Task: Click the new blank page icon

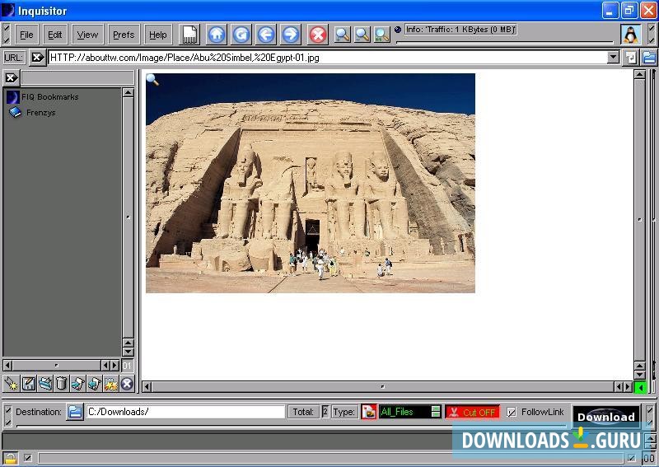Action: coord(189,35)
